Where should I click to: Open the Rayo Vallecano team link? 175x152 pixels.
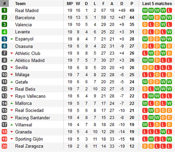[30, 96]
